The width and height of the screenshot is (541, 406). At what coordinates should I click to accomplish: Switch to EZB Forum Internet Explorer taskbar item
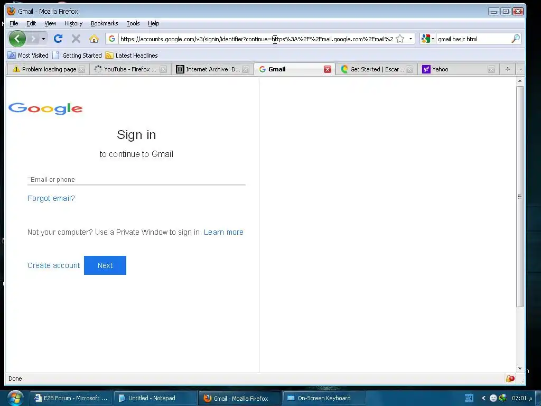[70, 398]
